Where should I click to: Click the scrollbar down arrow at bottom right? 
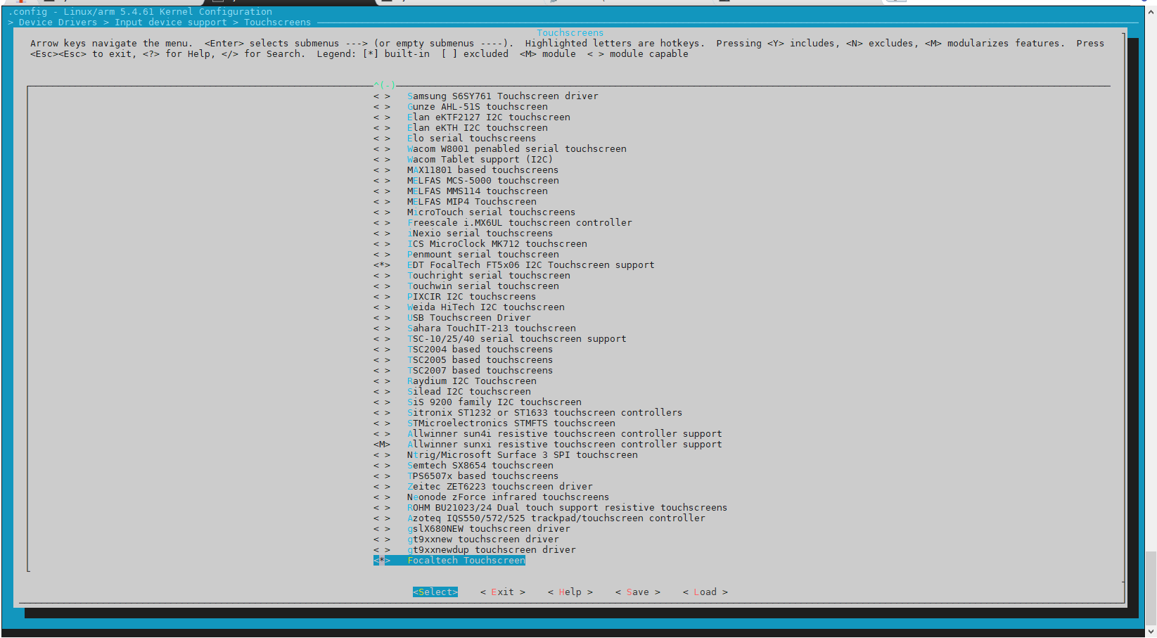coord(1151,631)
